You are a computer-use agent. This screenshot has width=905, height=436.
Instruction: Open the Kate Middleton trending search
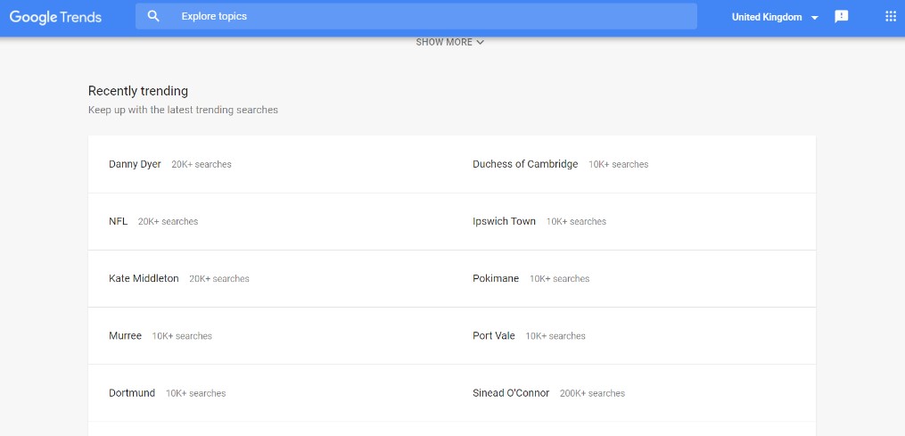pyautogui.click(x=144, y=278)
